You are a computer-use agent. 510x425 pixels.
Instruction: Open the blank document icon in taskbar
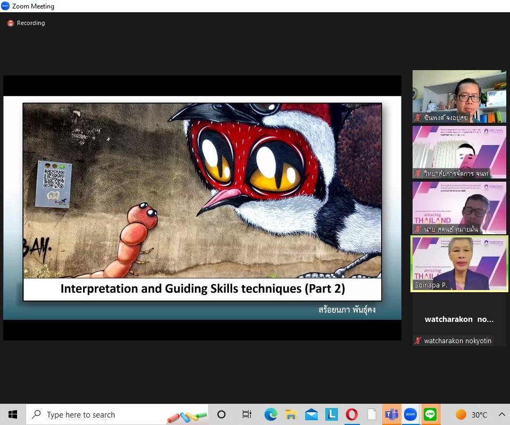click(x=372, y=414)
